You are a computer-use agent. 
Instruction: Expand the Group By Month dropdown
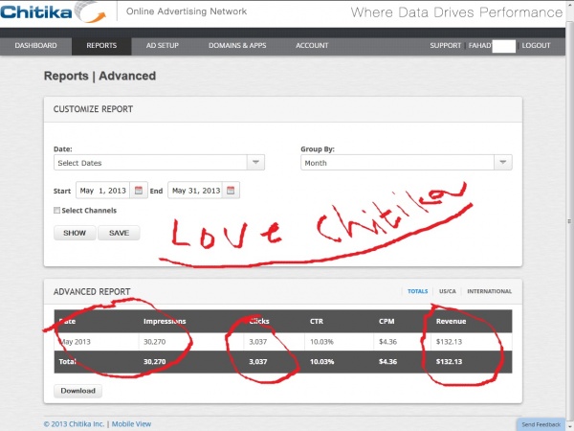point(503,163)
